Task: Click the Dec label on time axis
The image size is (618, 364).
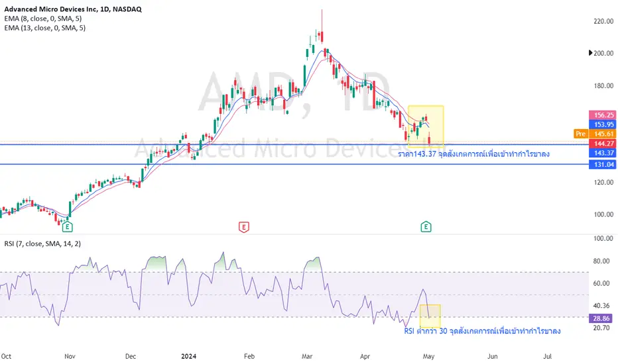Action: tap(131, 356)
